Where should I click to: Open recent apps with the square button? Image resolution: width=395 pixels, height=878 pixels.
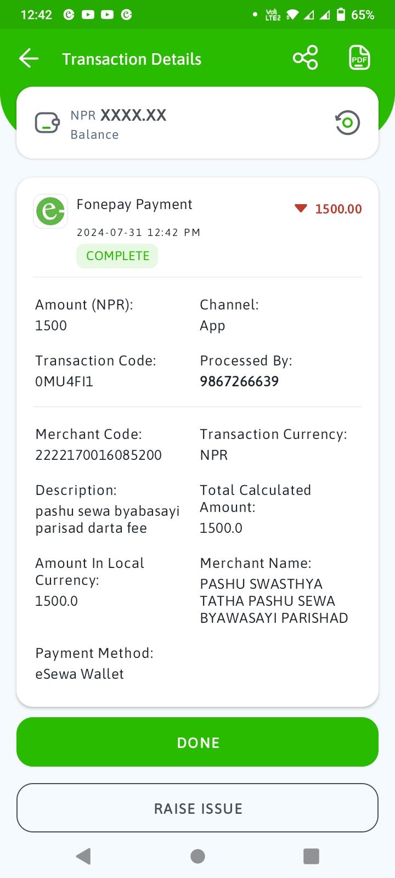point(311,856)
